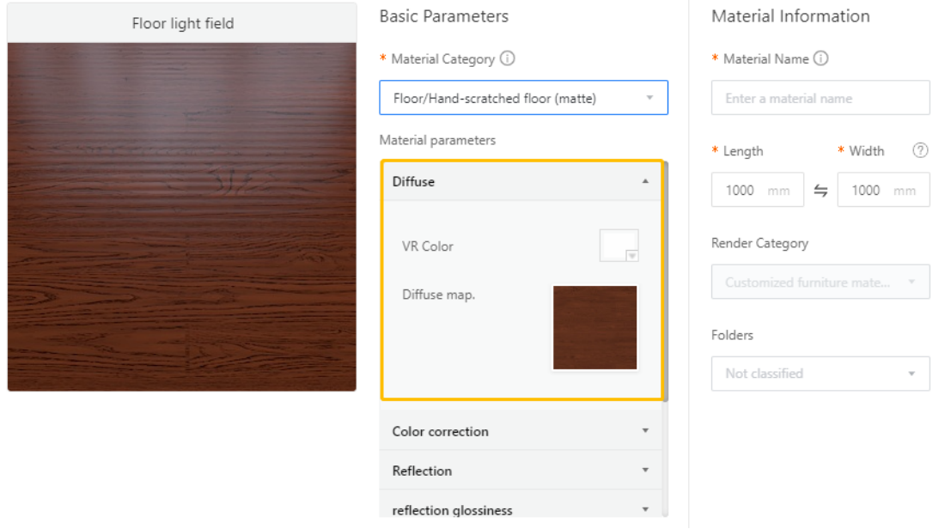Click the swap length and width icon

pyautogui.click(x=820, y=191)
